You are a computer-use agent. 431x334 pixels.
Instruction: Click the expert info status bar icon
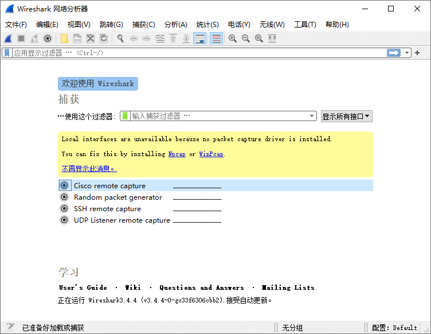(10, 327)
